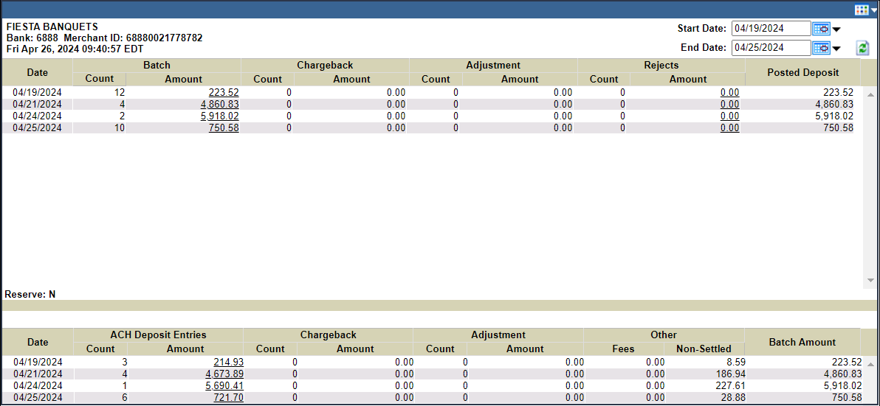Click the grid menu icon in header bar
Image resolution: width=880 pixels, height=406 pixels.
[861, 10]
